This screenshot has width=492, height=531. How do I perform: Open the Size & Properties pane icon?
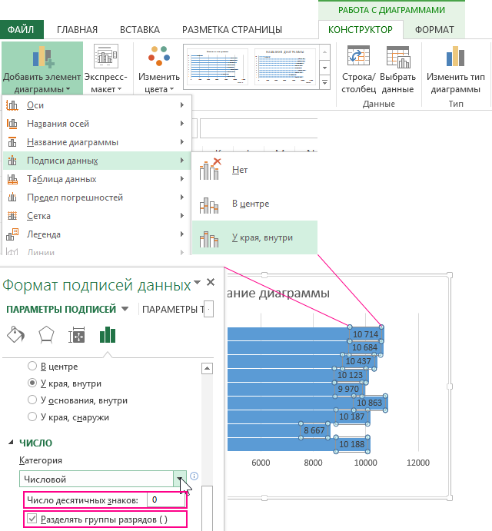click(76, 334)
